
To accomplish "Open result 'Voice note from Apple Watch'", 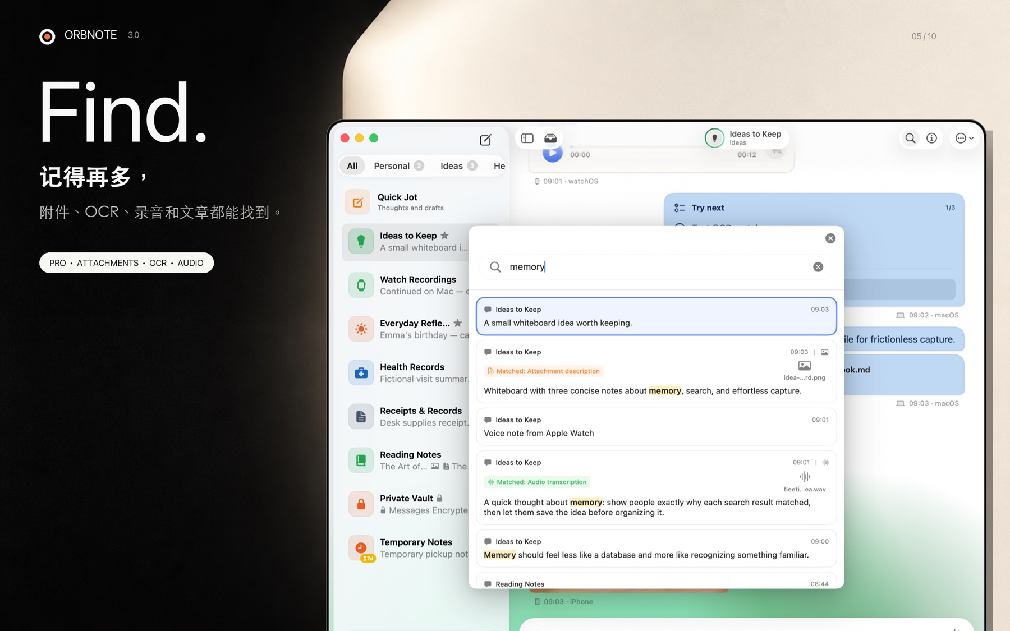I will (656, 427).
